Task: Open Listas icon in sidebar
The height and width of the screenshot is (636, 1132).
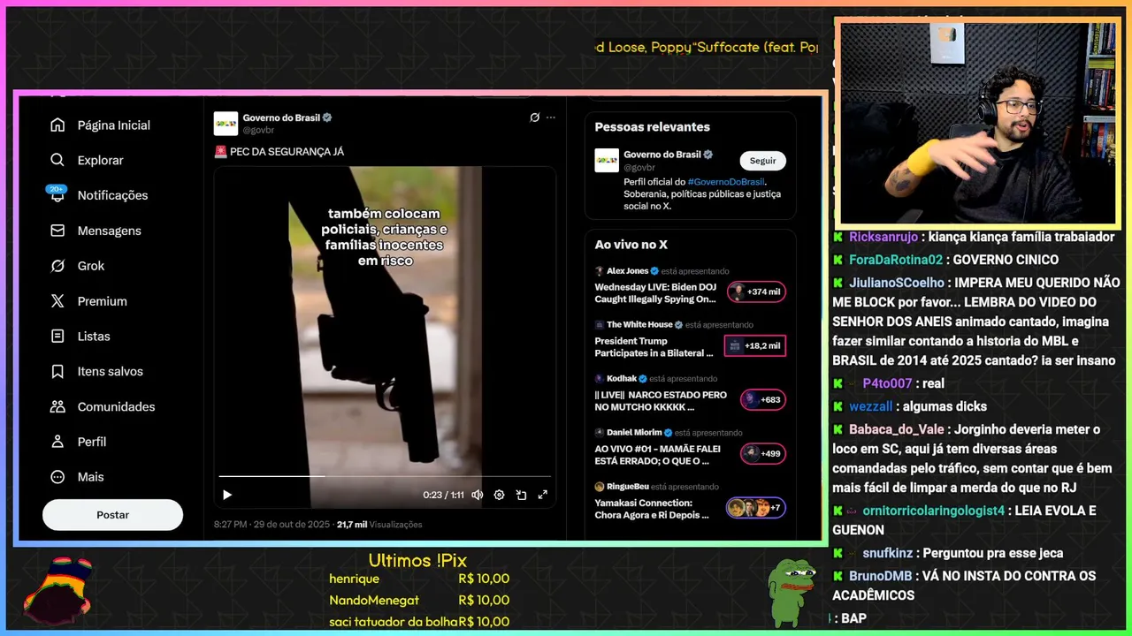Action: point(57,337)
